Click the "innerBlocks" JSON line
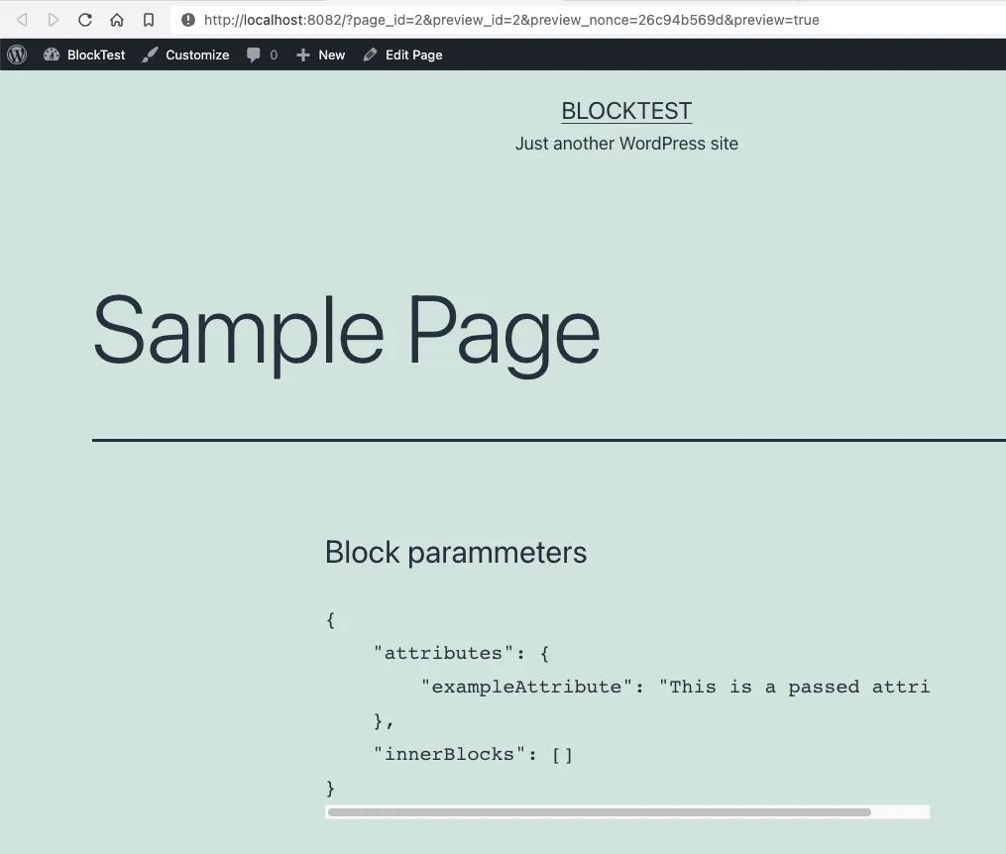The height and width of the screenshot is (854, 1006). [x=473, y=754]
